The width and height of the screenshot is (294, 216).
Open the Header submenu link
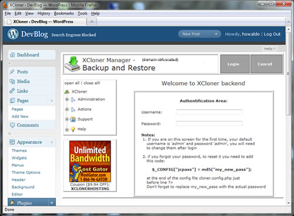tap(18, 180)
